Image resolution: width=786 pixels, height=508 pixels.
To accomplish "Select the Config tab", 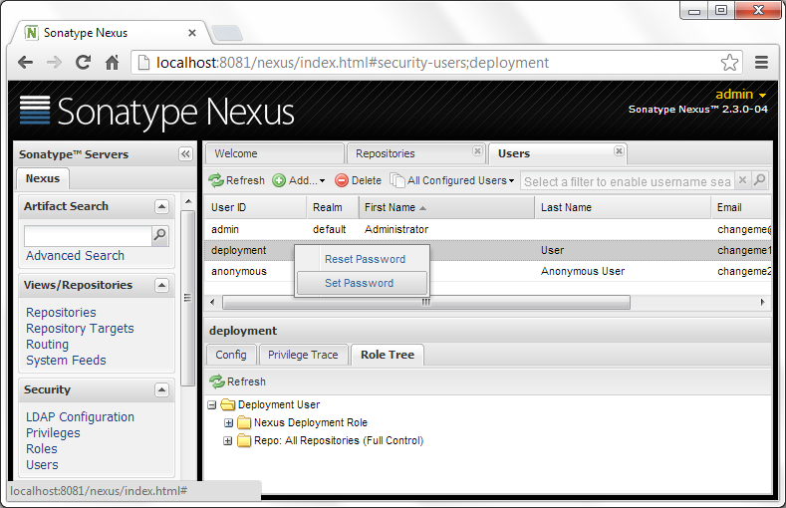I will tap(231, 355).
